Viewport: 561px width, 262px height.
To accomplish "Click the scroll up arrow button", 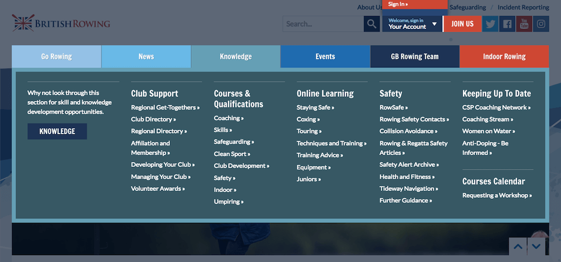I will [518, 246].
